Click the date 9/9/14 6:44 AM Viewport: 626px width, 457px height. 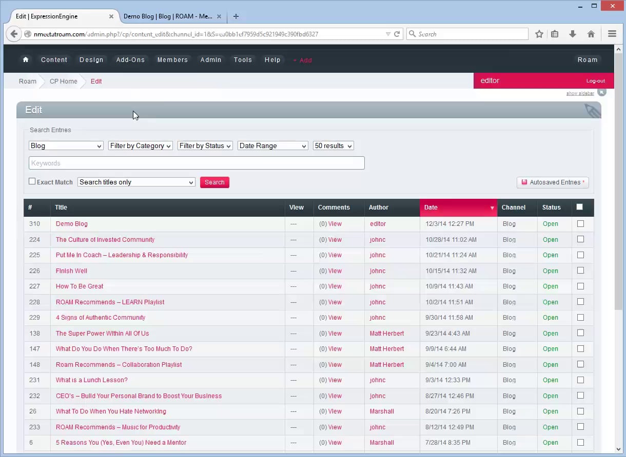click(x=445, y=348)
